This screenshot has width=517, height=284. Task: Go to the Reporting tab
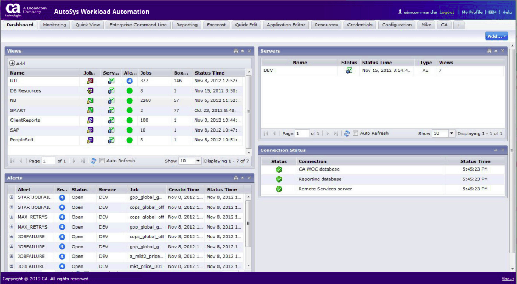[187, 25]
